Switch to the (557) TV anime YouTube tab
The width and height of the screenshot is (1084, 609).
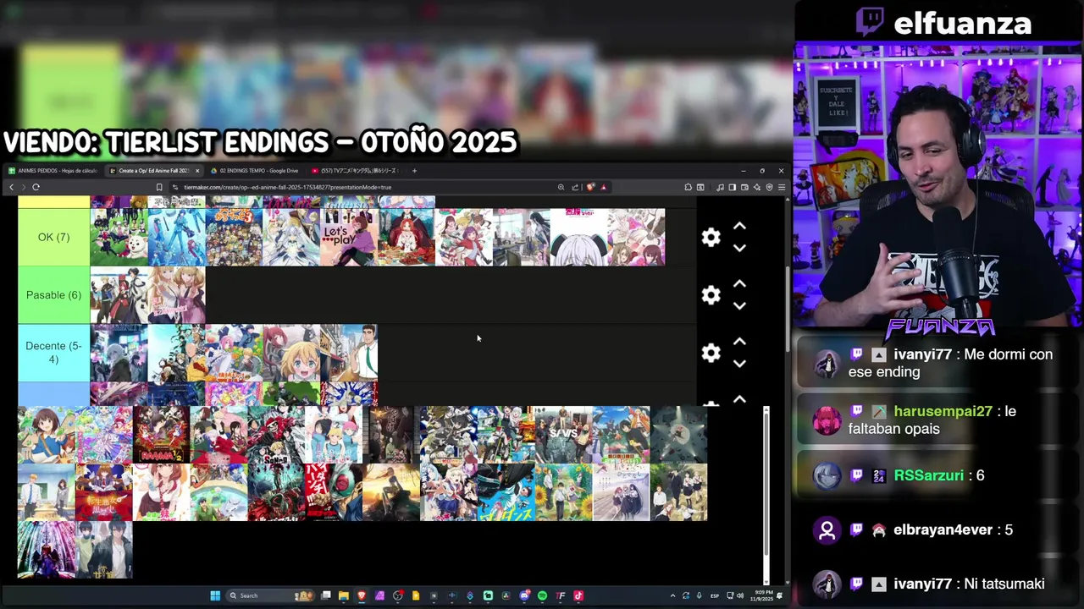(x=355, y=171)
